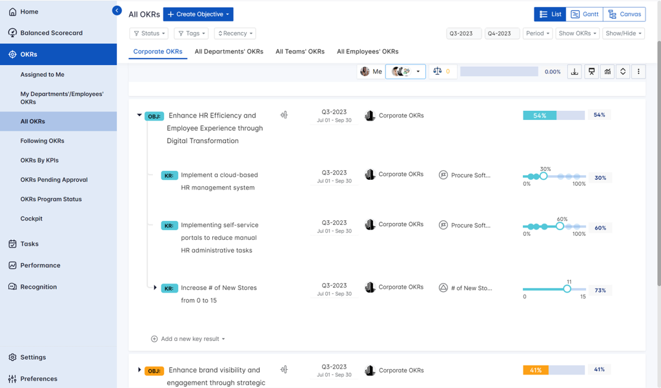Open the All Departments' OKRs tab
Screen dimensions: 661x388
(229, 52)
